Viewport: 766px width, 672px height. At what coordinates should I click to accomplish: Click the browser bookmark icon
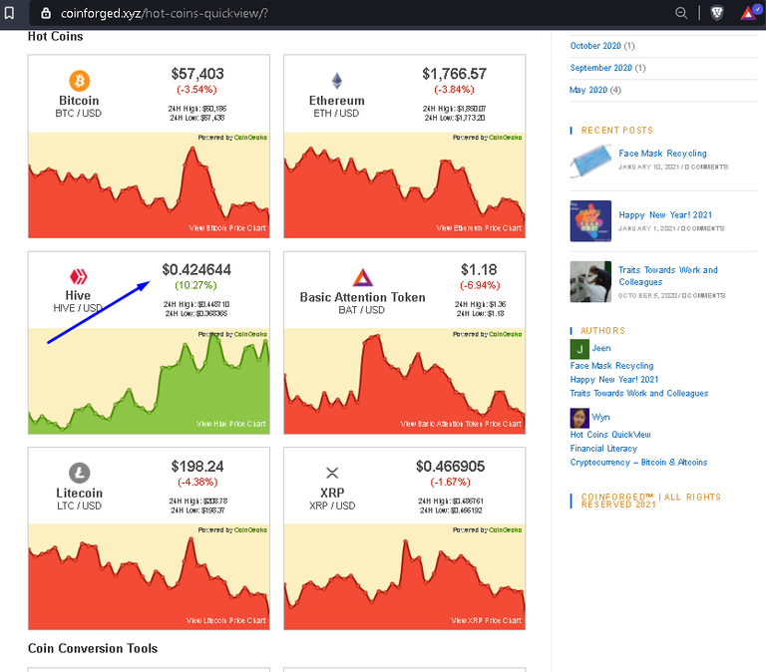pyautogui.click(x=9, y=13)
